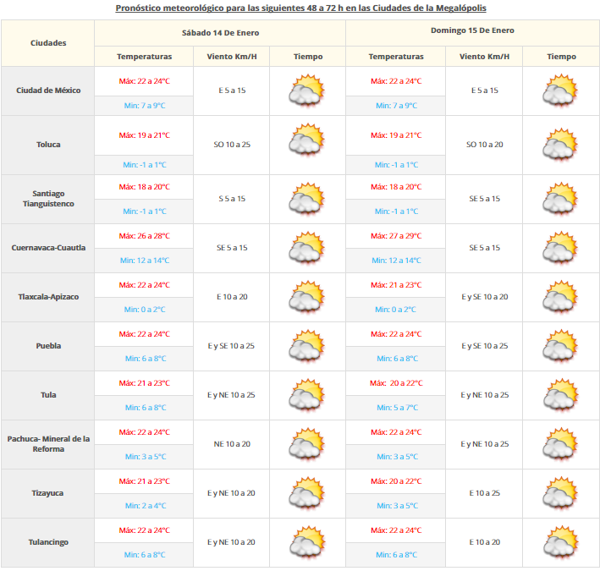
Task: Select 'Pachuca- Mineral de la Reforma' cell
Action: (48, 444)
